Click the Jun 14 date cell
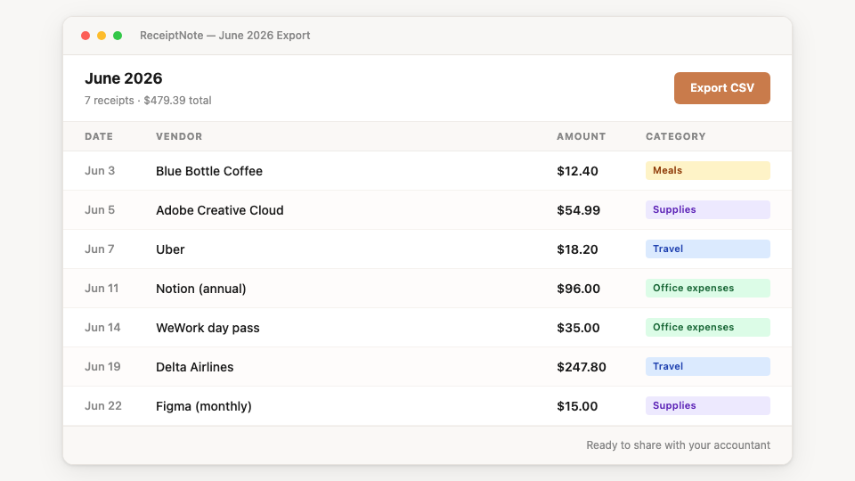The width and height of the screenshot is (855, 481). 102,328
